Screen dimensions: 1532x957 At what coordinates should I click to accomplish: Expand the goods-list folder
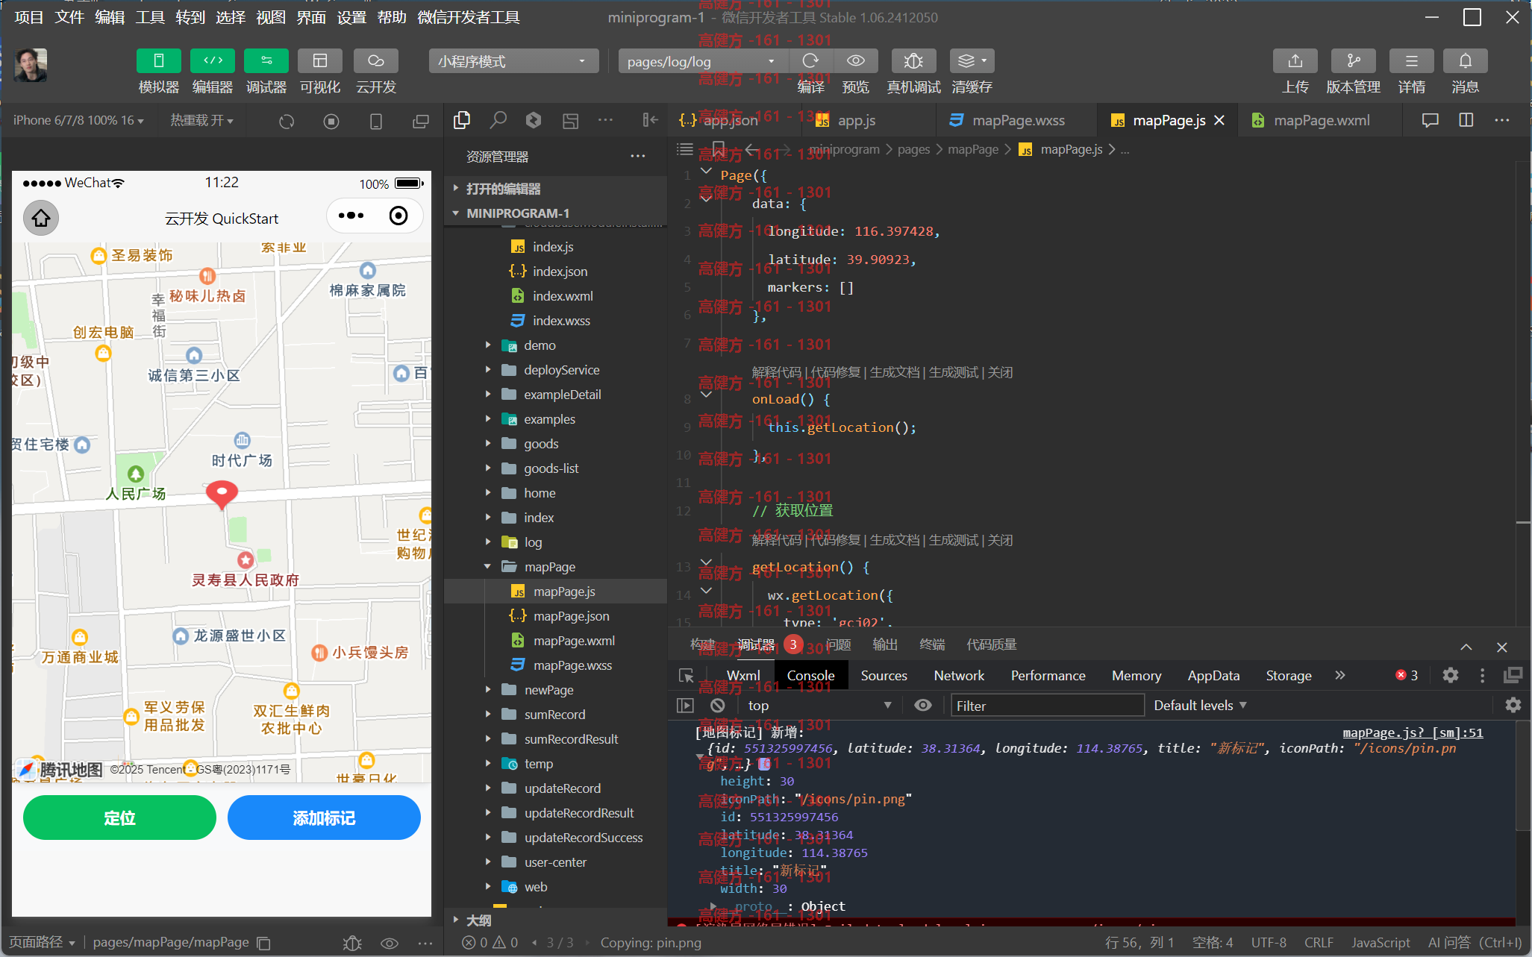click(x=551, y=468)
